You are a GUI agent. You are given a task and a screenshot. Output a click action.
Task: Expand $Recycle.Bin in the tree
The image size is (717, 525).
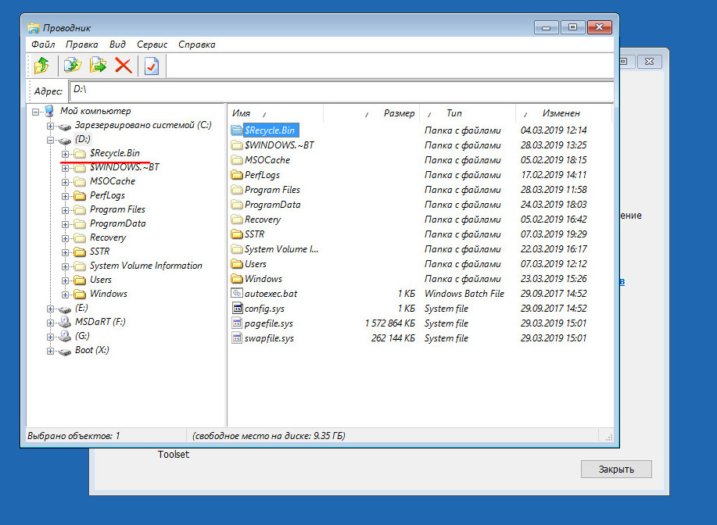[66, 154]
